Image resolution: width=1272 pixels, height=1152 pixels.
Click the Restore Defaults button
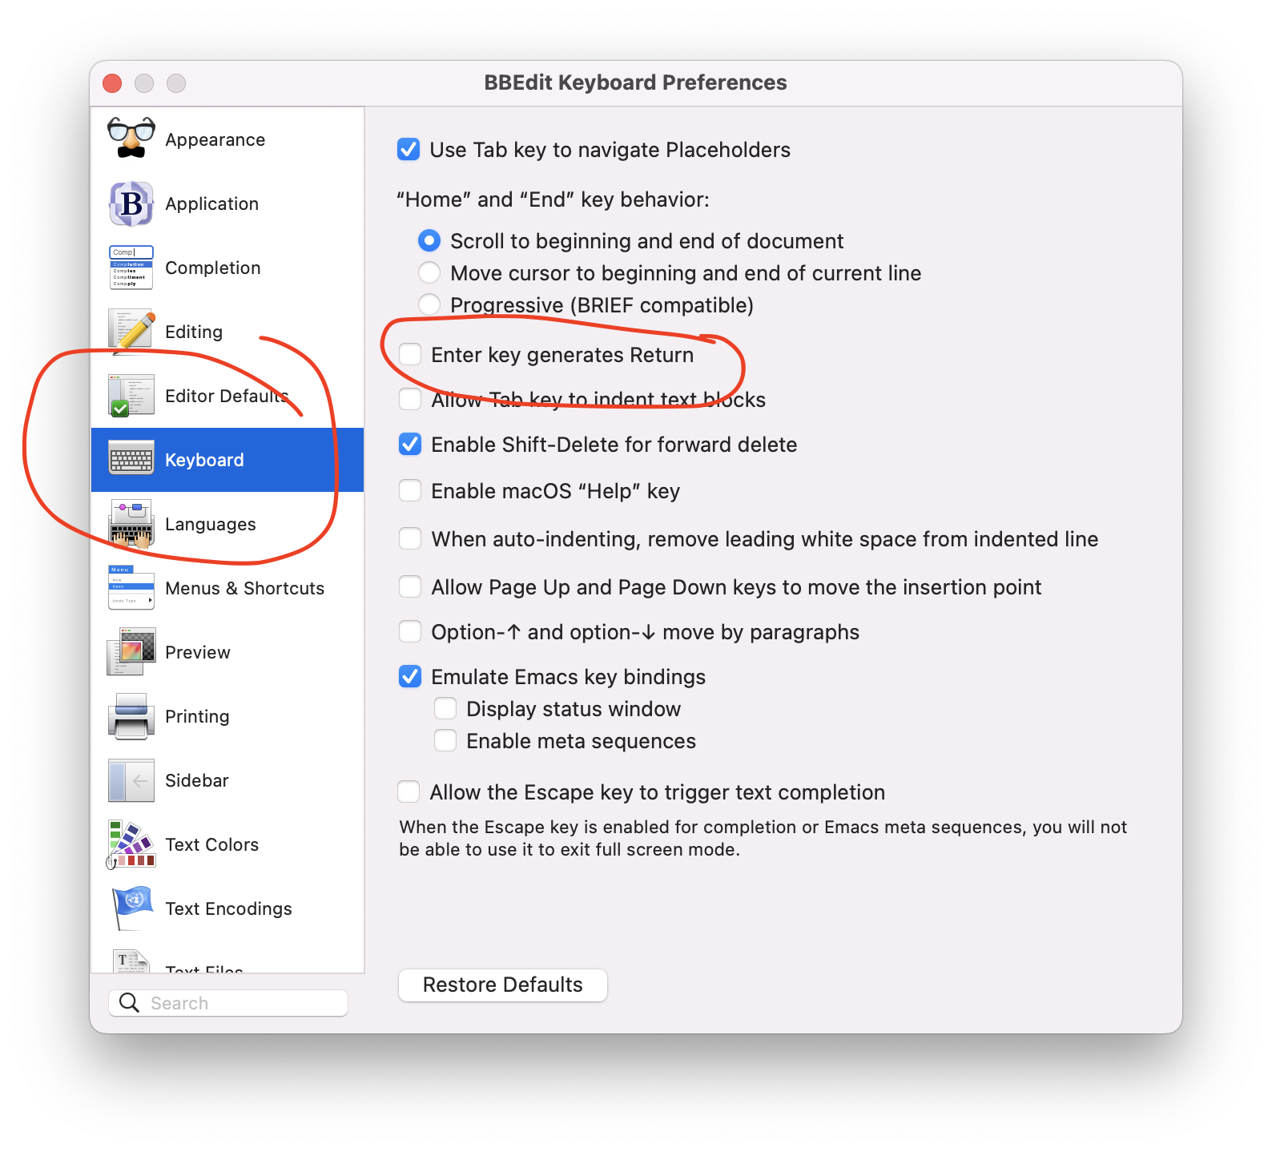tap(503, 985)
